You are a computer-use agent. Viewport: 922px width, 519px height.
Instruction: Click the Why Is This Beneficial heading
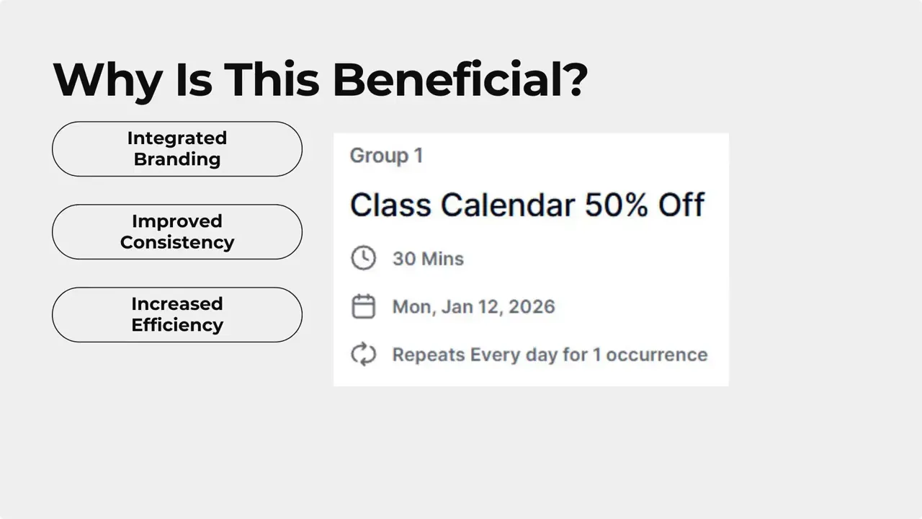(x=320, y=79)
